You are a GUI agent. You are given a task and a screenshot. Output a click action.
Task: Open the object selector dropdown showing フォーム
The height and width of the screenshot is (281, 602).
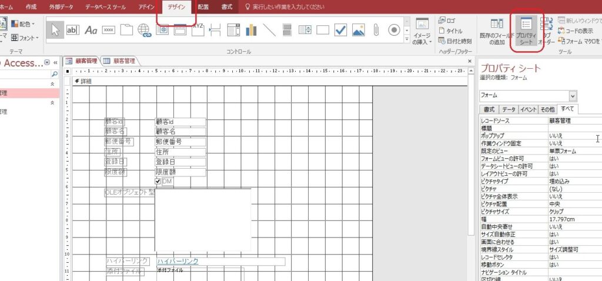573,95
